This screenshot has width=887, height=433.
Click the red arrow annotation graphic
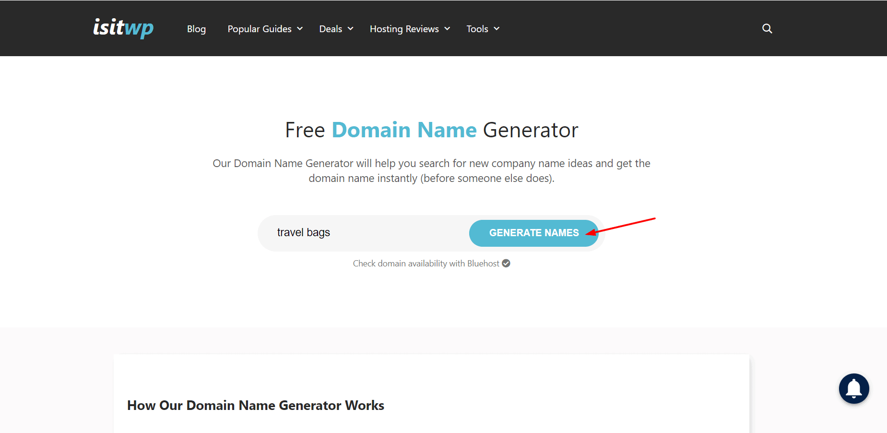click(624, 226)
